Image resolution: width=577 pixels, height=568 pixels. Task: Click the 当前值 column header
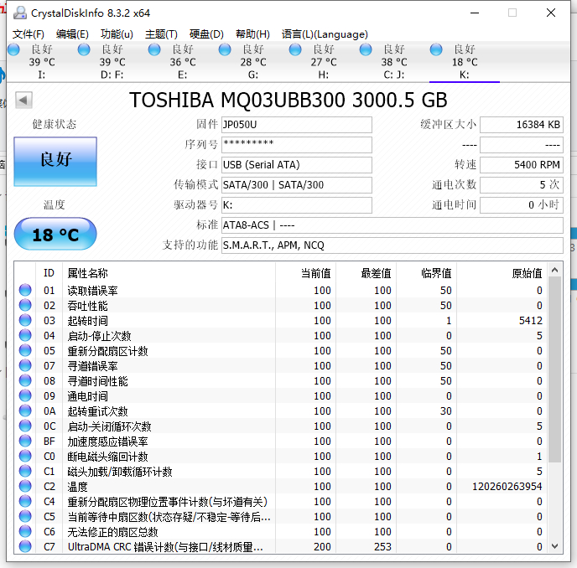[305, 273]
